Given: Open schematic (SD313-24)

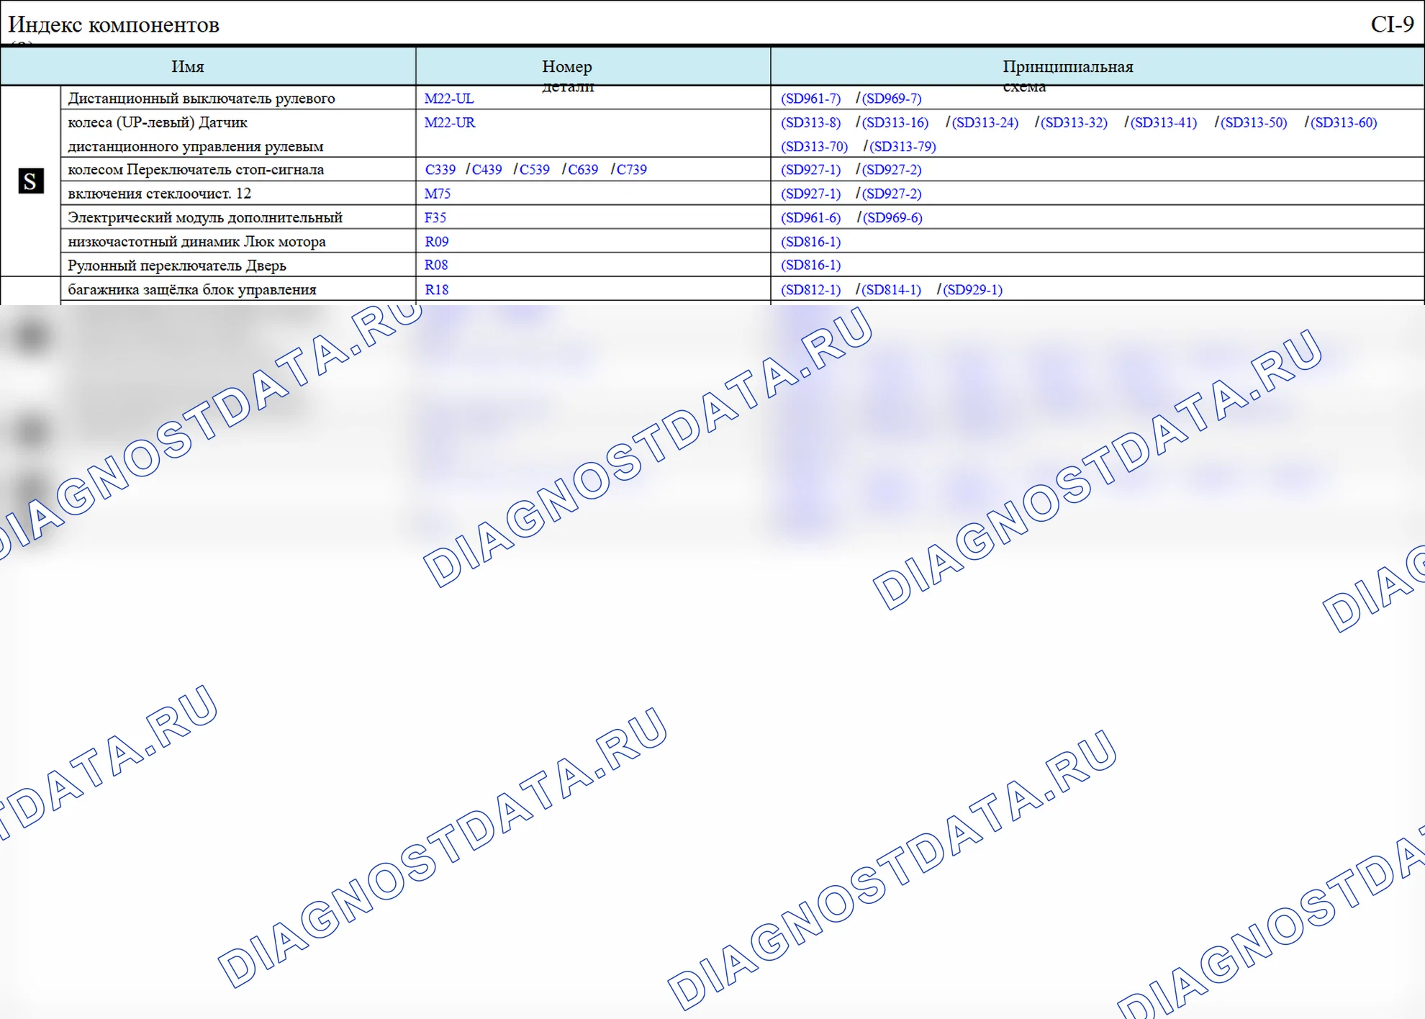Looking at the screenshot, I should point(985,122).
